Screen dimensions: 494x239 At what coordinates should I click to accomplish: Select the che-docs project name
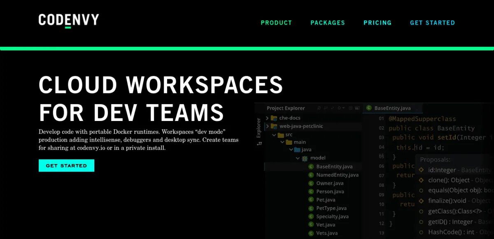pyautogui.click(x=290, y=118)
